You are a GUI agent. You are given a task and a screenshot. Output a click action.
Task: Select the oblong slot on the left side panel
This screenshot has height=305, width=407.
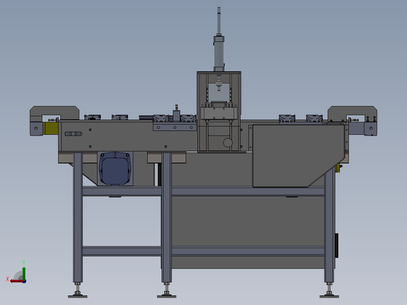tap(73, 134)
